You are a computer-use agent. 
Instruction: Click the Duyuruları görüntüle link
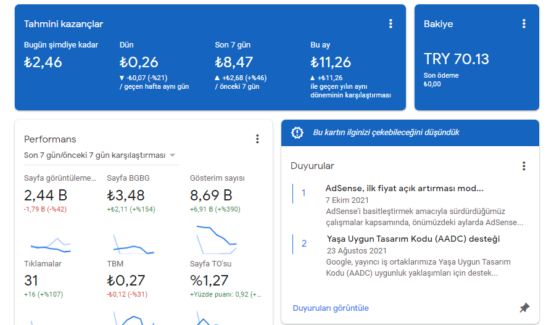pyautogui.click(x=331, y=308)
